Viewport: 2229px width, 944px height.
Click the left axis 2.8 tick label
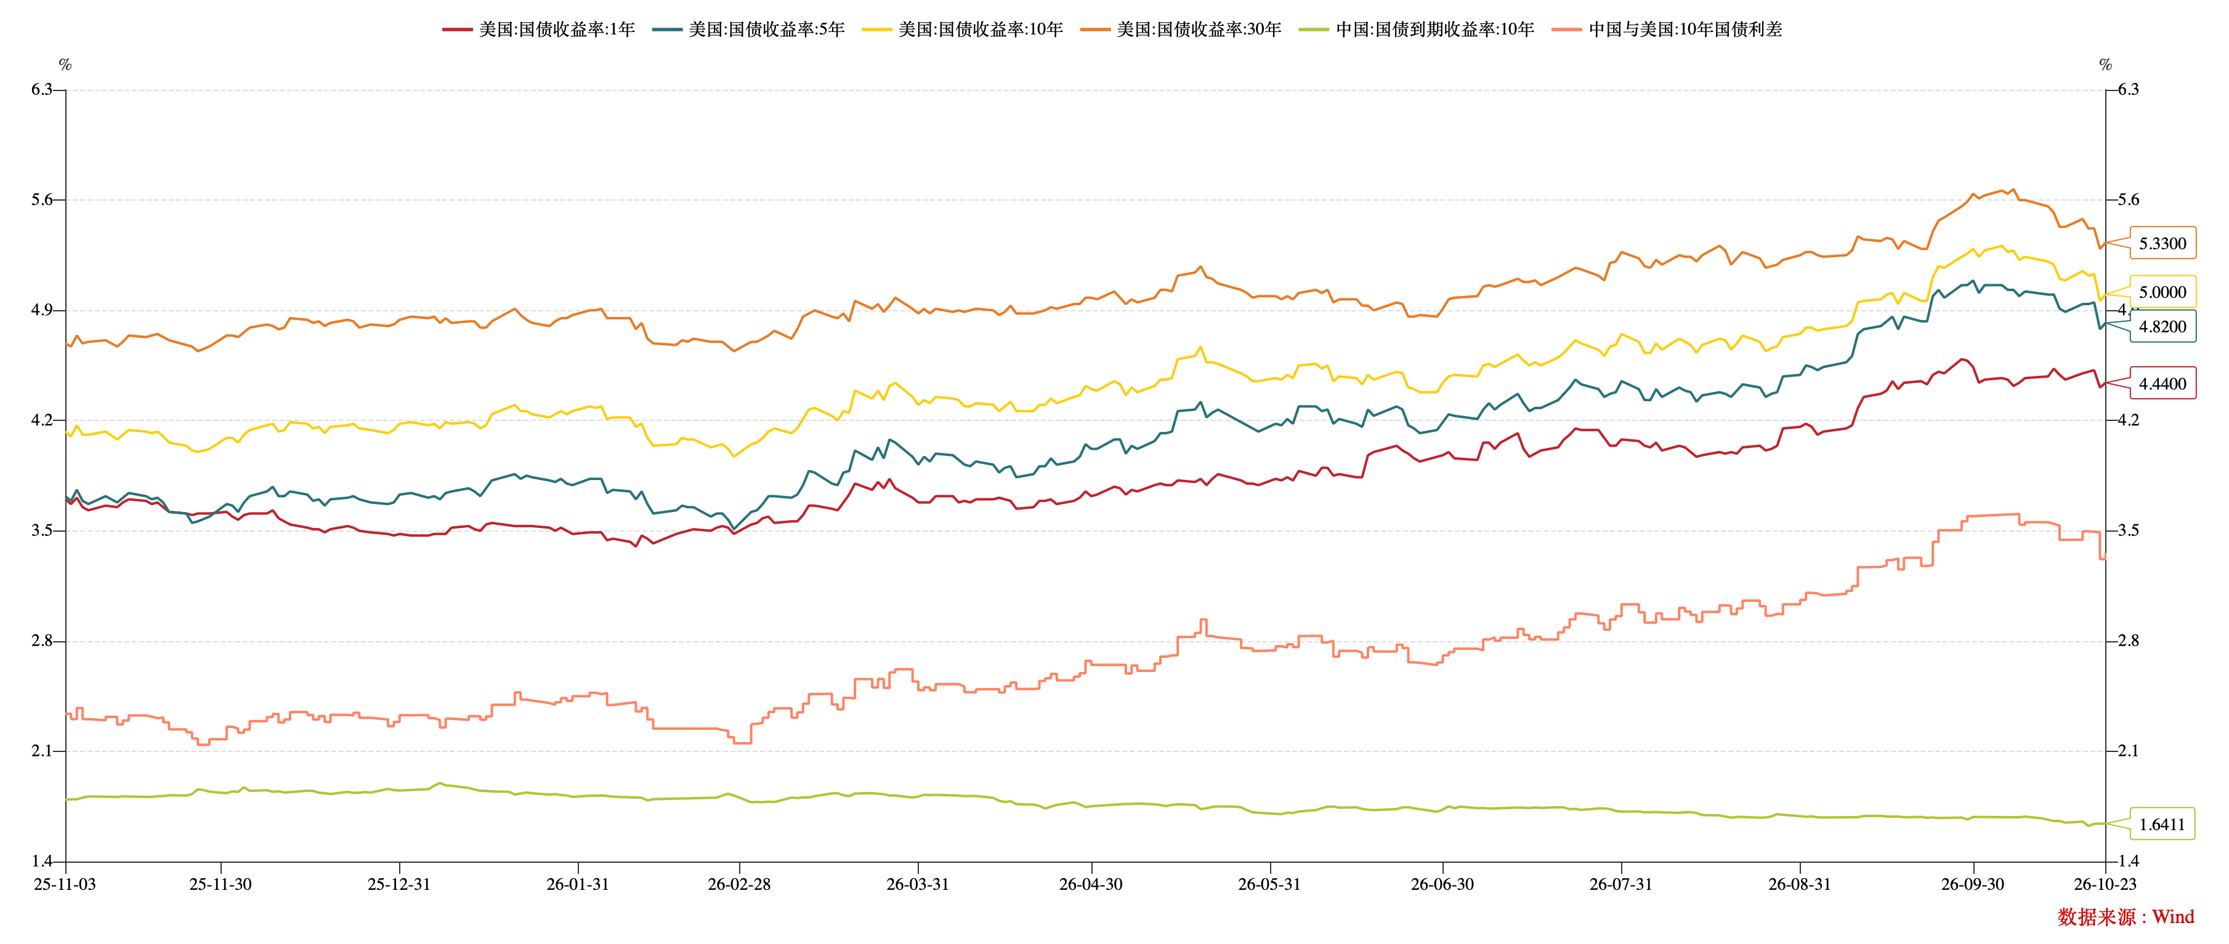(42, 641)
